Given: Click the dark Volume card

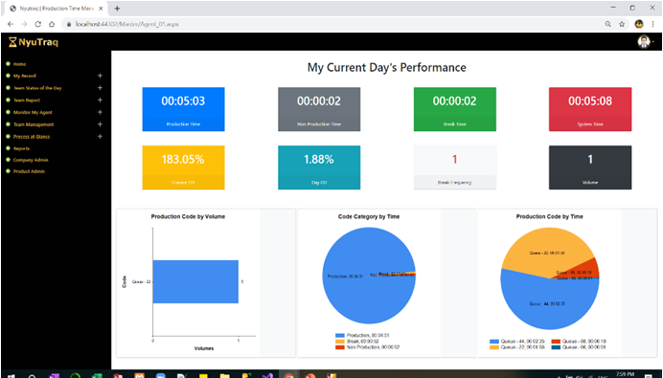Looking at the screenshot, I should pyautogui.click(x=590, y=167).
